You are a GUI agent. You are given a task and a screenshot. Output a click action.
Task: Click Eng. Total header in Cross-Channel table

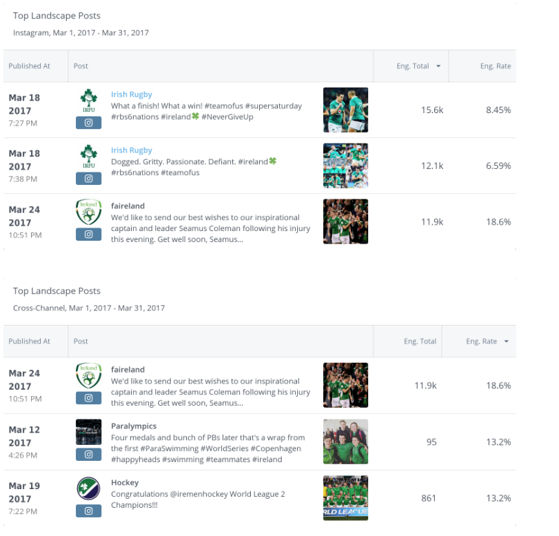coord(420,341)
